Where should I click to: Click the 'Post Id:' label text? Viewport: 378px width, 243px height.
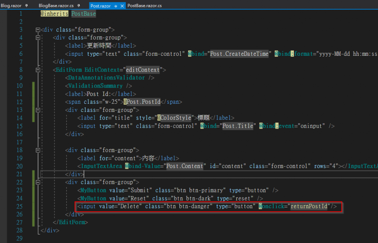click(99, 94)
